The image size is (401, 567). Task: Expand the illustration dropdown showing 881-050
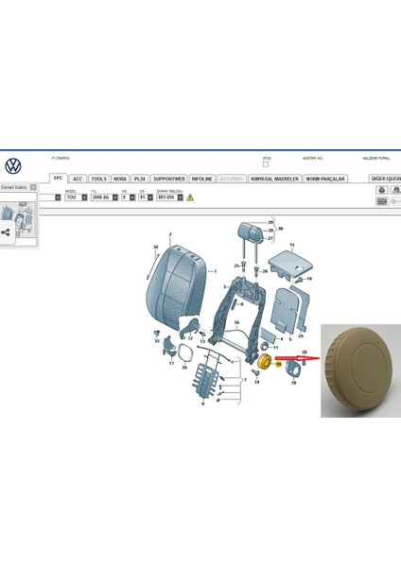coord(169,198)
